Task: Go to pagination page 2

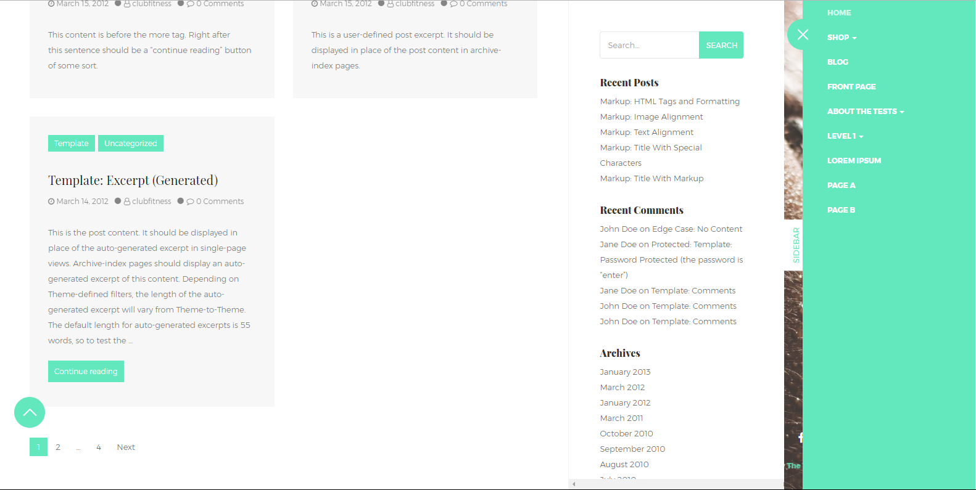Action: [x=58, y=447]
